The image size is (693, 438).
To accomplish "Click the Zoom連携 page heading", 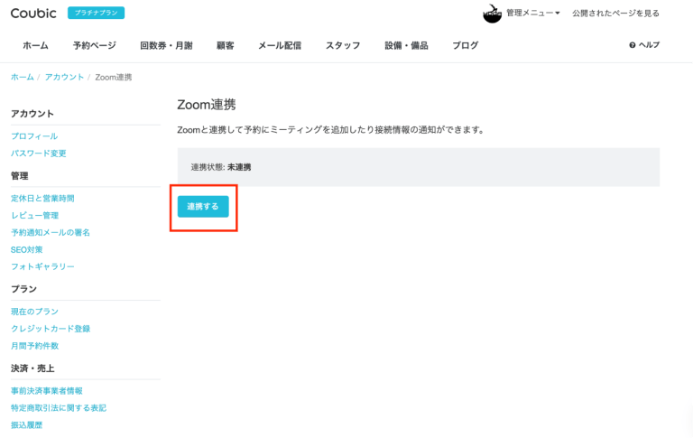I will [x=207, y=105].
